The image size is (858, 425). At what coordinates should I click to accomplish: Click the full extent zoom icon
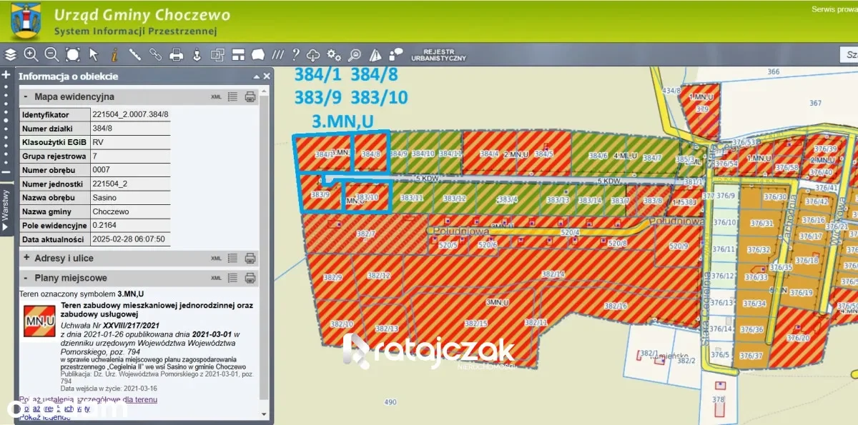pyautogui.click(x=72, y=54)
